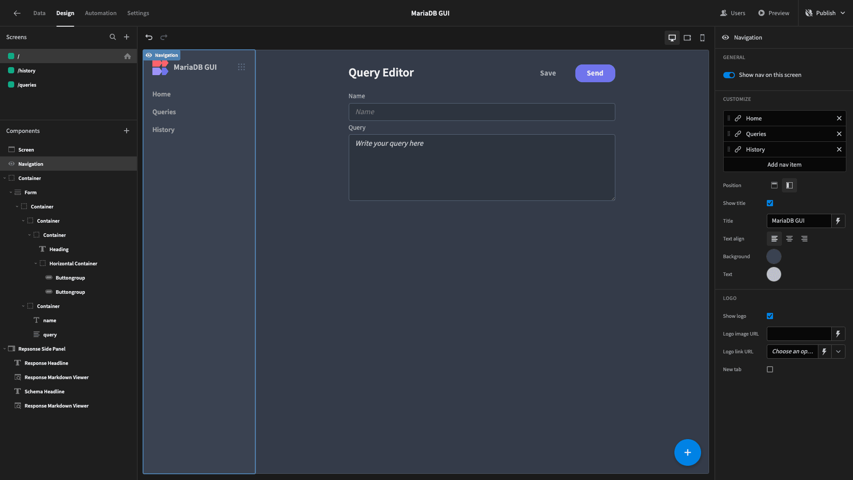Open the Background color swatch
853x480 pixels.
click(x=774, y=256)
